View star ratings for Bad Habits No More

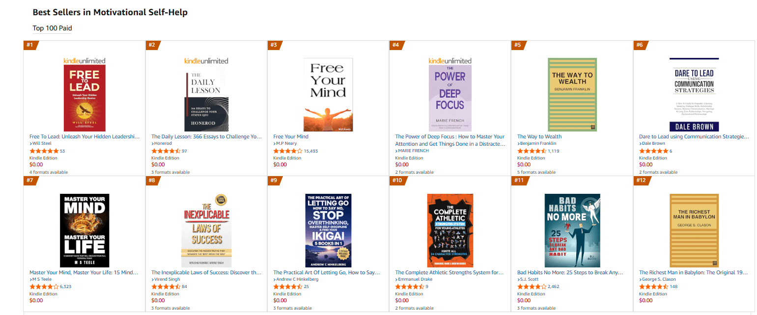pos(532,287)
